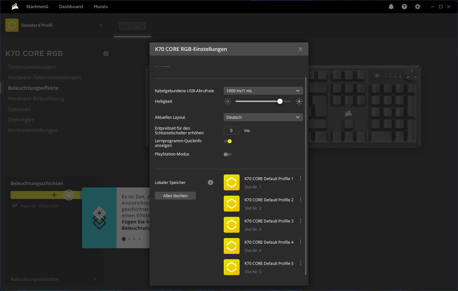Open Kabelgebundene USB-Abrufrate dropdown
This screenshot has height=291, width=458.
pyautogui.click(x=263, y=91)
